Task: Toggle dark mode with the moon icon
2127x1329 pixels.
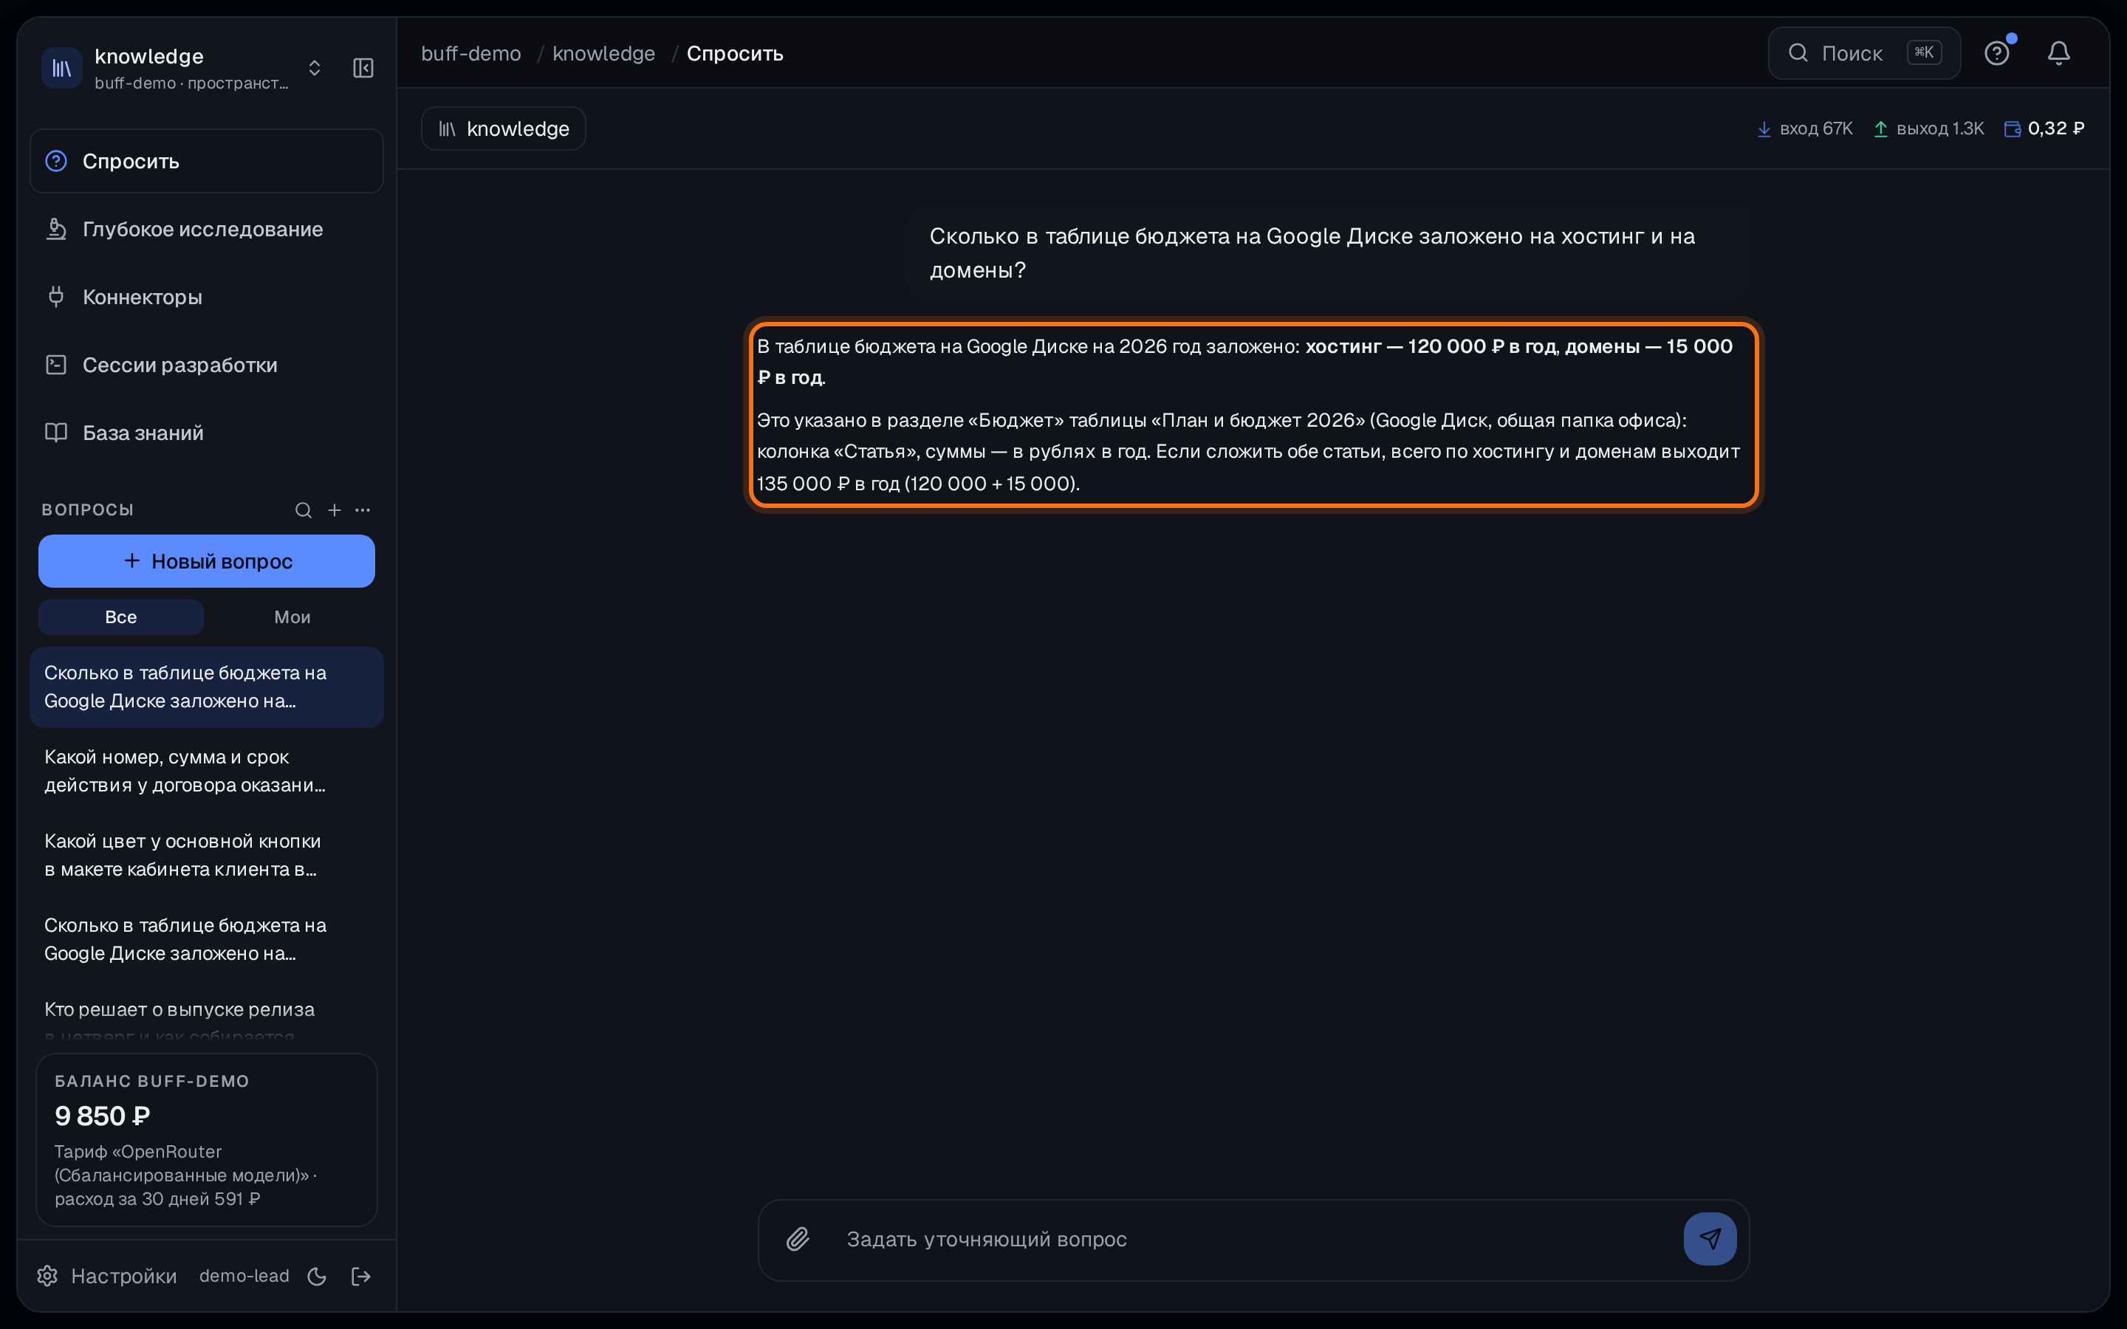Action: [318, 1277]
